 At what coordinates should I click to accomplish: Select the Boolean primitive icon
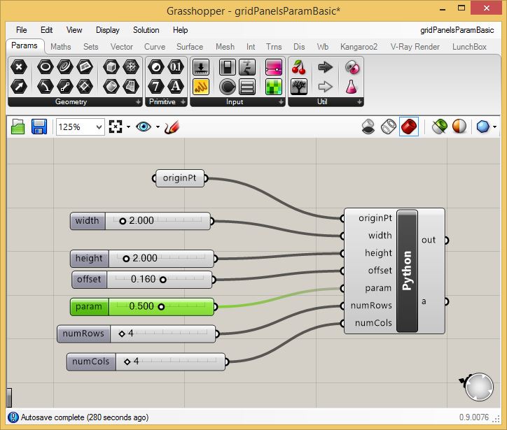point(156,67)
